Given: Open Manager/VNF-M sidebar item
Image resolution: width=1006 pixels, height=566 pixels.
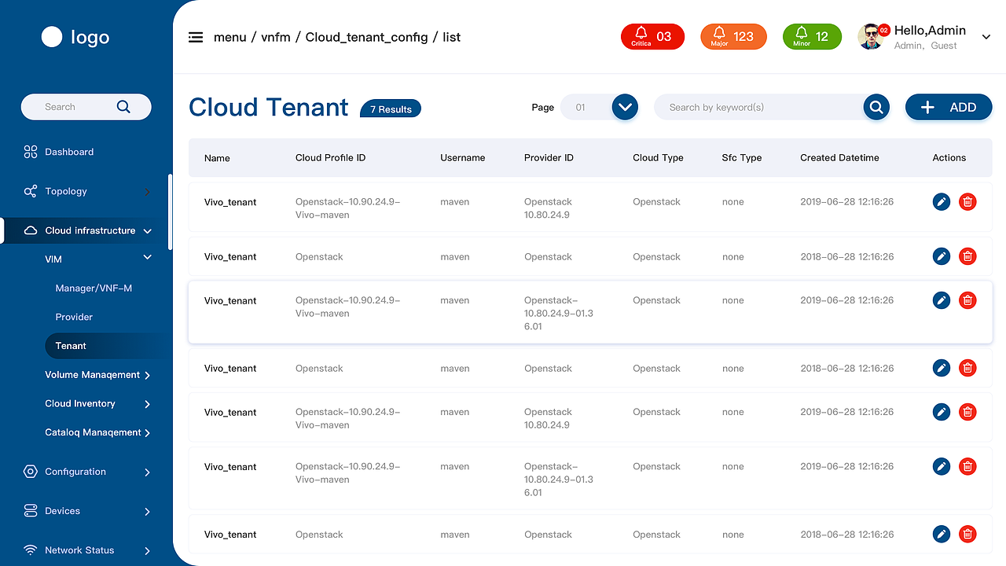Looking at the screenshot, I should pos(94,289).
